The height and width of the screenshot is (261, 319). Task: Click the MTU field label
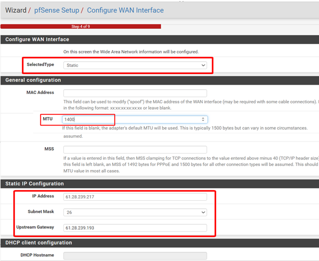48,119
